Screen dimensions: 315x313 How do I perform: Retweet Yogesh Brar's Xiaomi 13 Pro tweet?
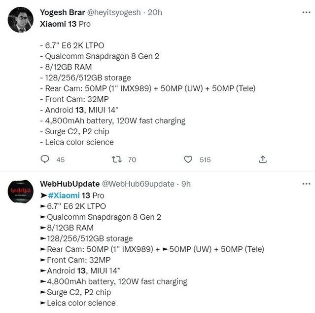click(x=117, y=159)
